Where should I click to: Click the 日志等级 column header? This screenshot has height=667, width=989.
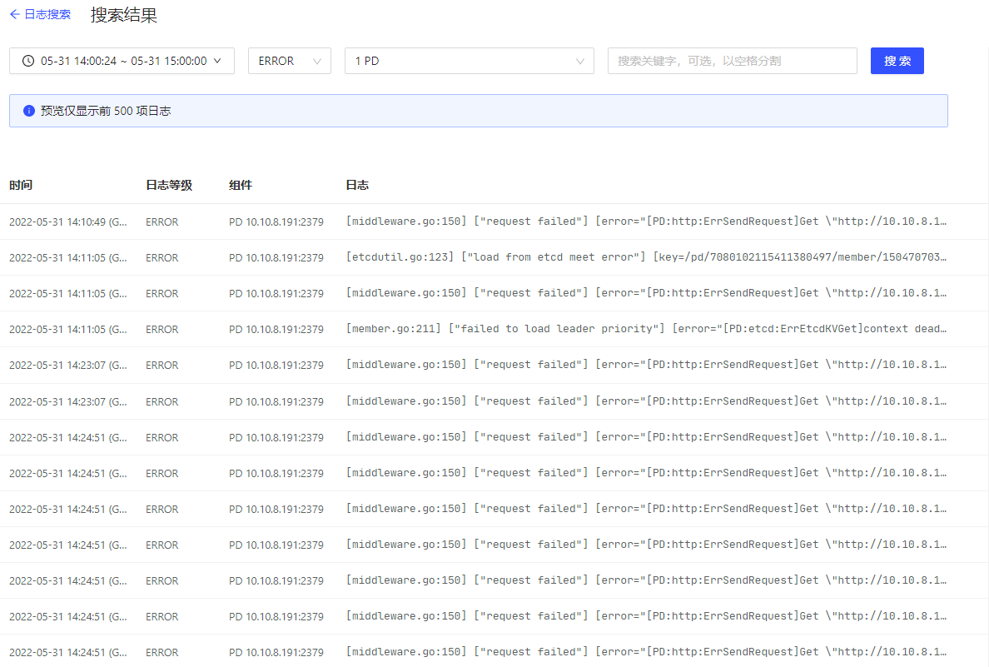[169, 185]
